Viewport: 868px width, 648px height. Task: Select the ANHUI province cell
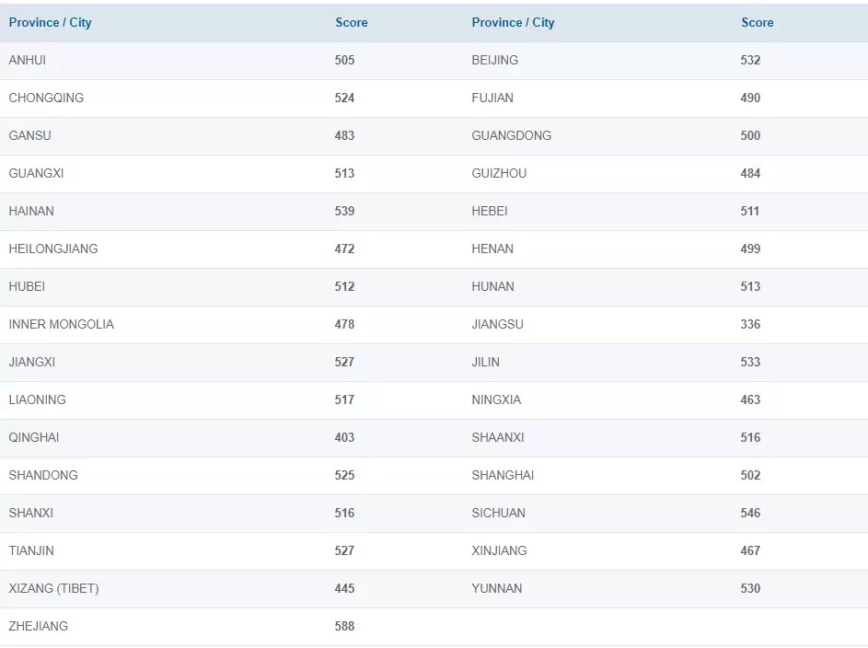pos(28,60)
